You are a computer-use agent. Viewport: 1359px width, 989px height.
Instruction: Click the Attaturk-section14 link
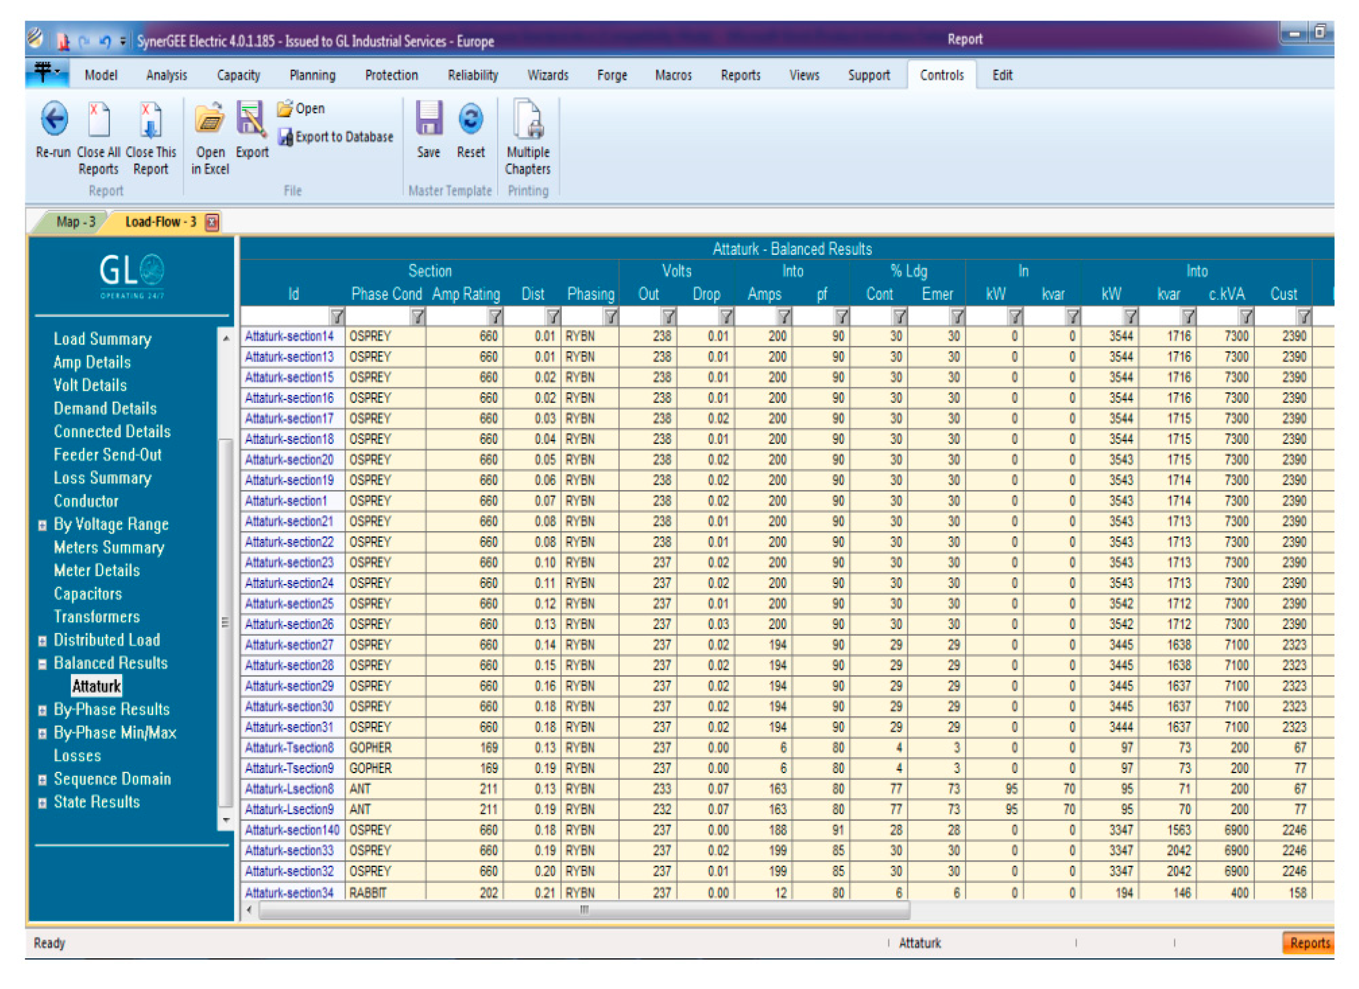(289, 337)
